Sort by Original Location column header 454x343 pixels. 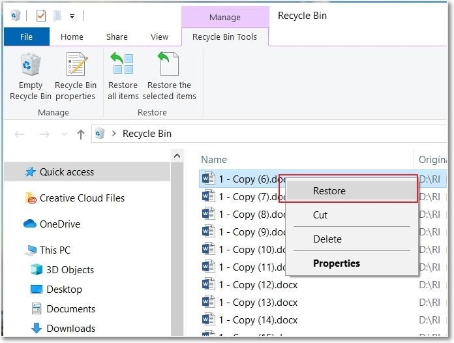pos(432,160)
